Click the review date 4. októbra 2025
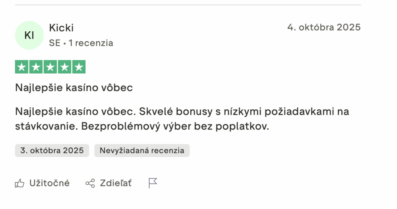Screen dimensions: 397x209 (324, 27)
